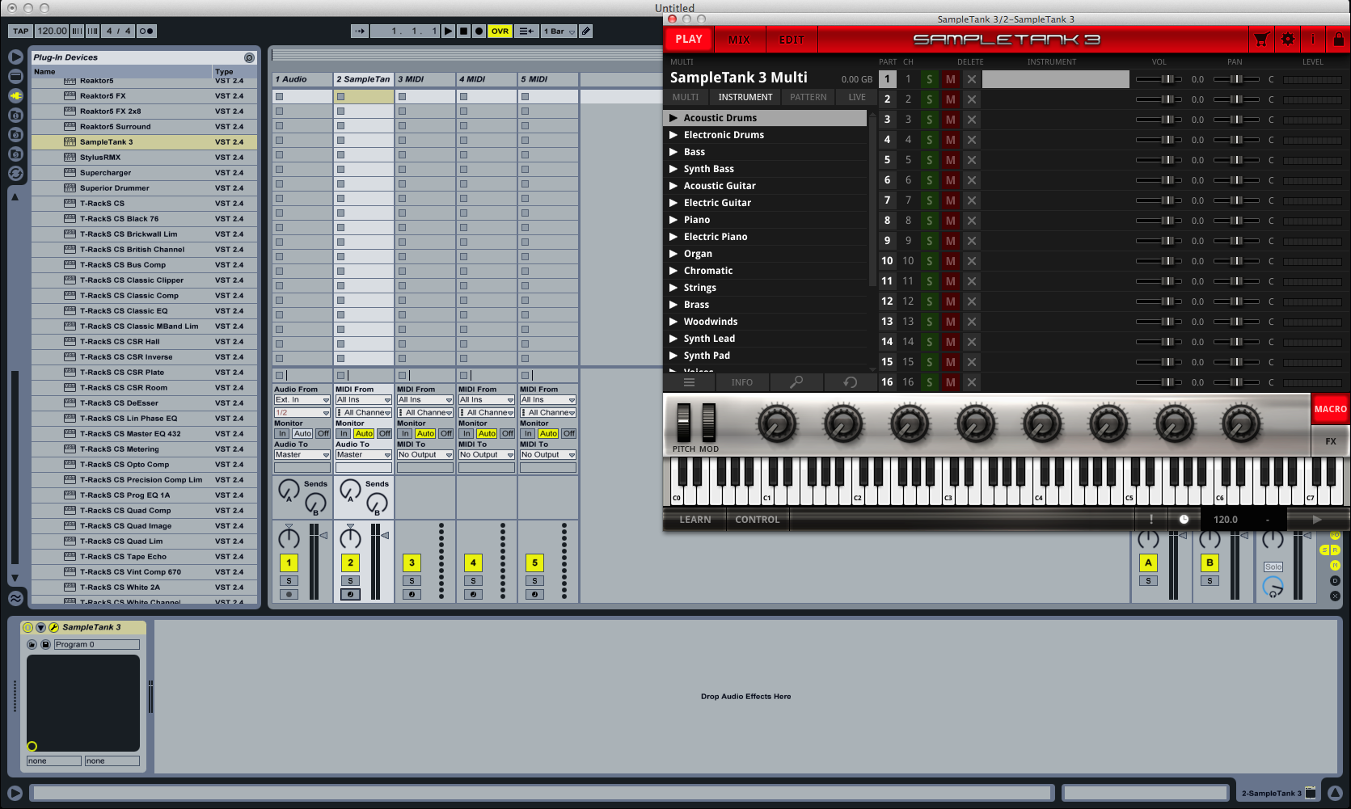The height and width of the screenshot is (809, 1351).
Task: Click the instrument browser reload arrow
Action: (850, 382)
